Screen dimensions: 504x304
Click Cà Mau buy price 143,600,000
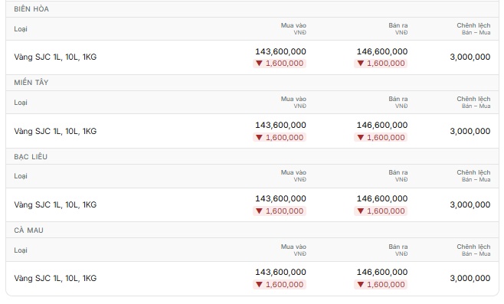click(x=280, y=272)
